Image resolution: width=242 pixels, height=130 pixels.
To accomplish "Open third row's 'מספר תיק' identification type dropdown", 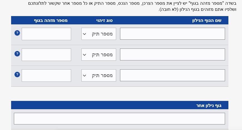I will click(x=99, y=75).
